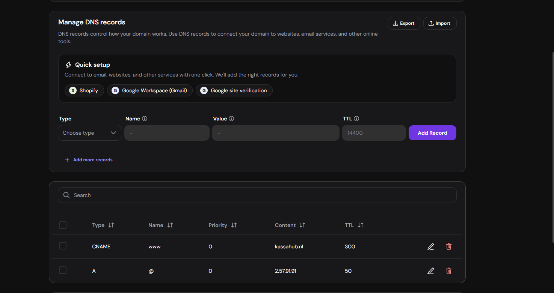Click the Google site verification G icon
The height and width of the screenshot is (293, 554).
[x=204, y=90]
